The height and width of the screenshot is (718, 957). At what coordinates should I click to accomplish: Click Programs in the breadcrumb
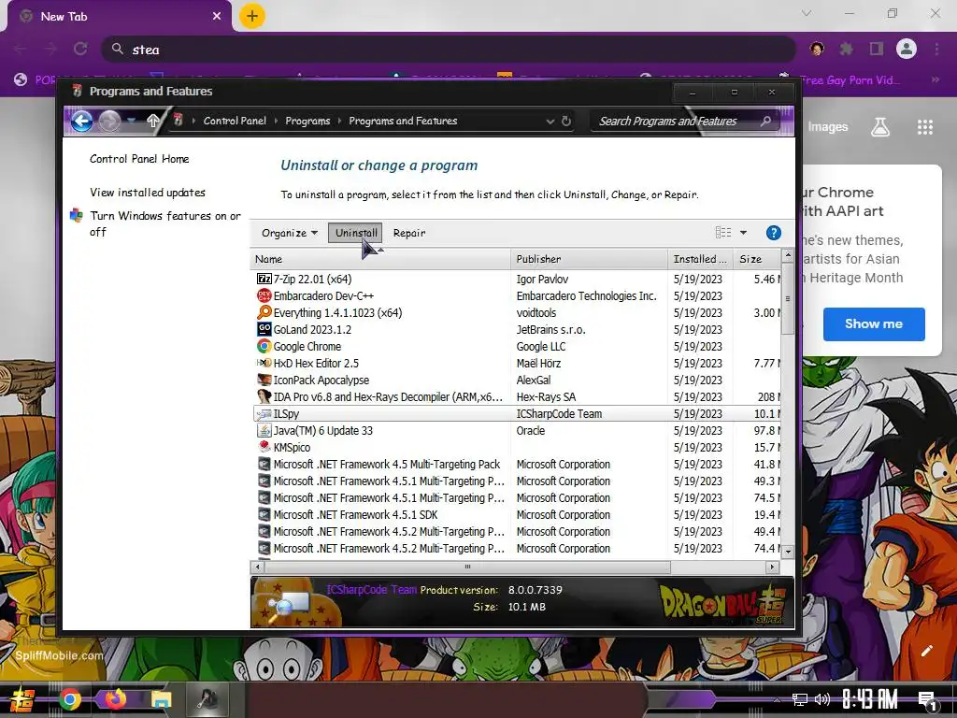coord(307,121)
